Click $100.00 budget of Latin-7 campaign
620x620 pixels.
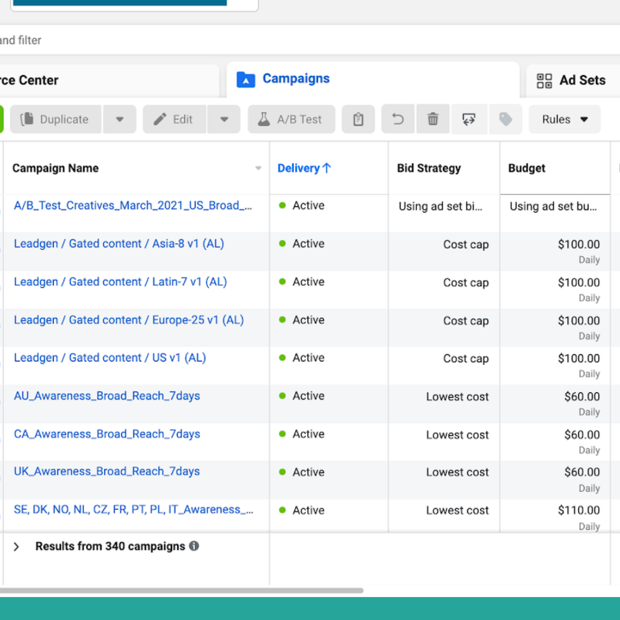pyautogui.click(x=579, y=282)
